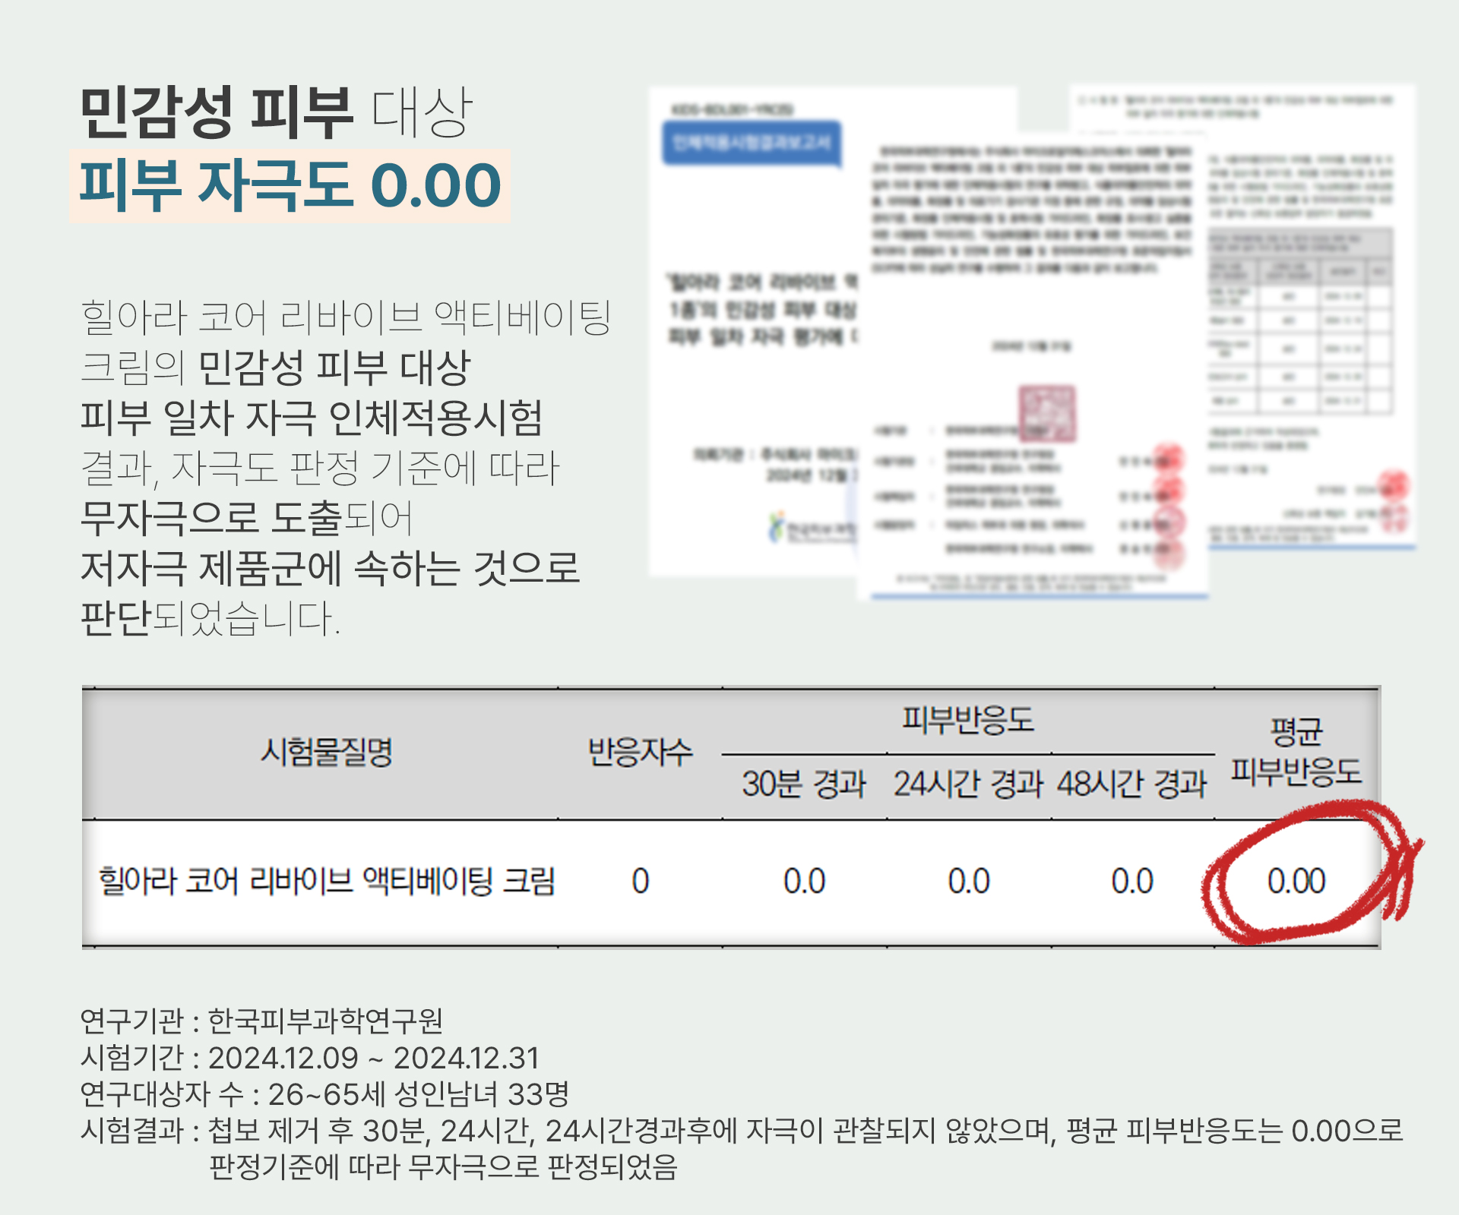Click the table header '반응자수'
Viewport: 1459px width, 1215px height.
pos(640,753)
